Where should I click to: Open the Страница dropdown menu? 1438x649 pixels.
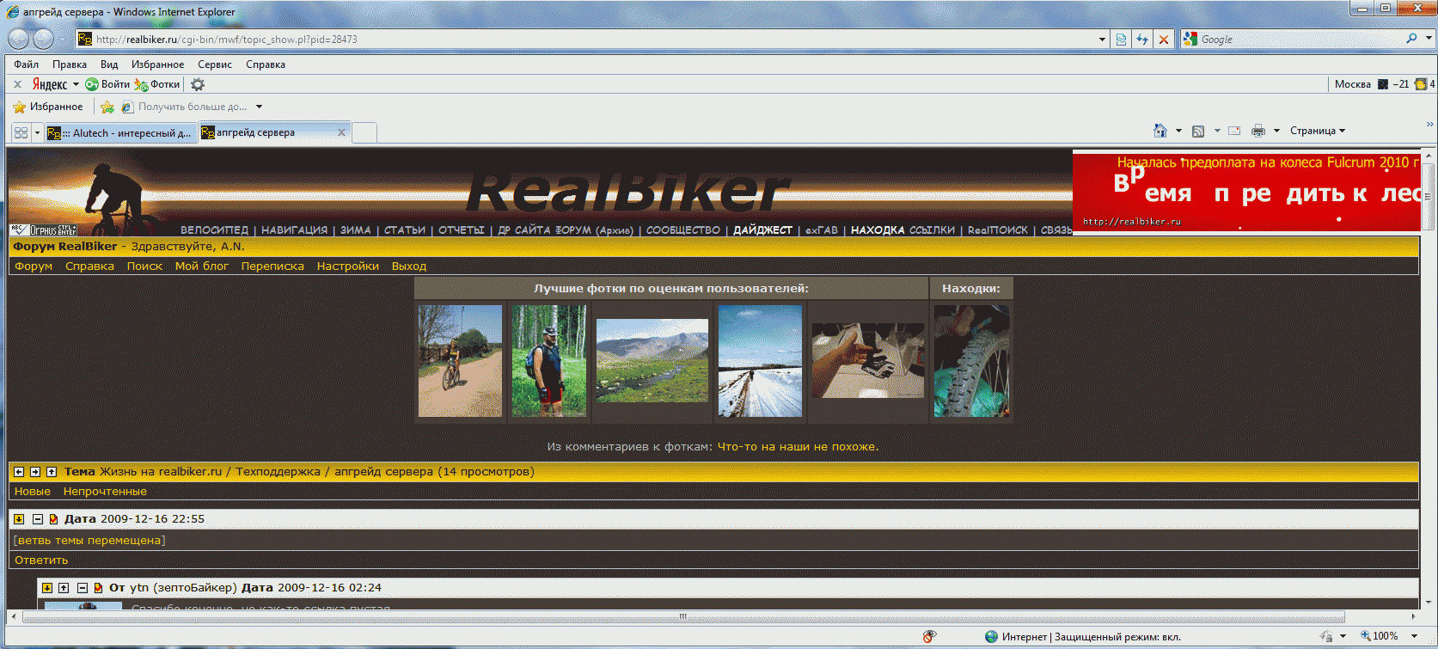[x=1317, y=131]
